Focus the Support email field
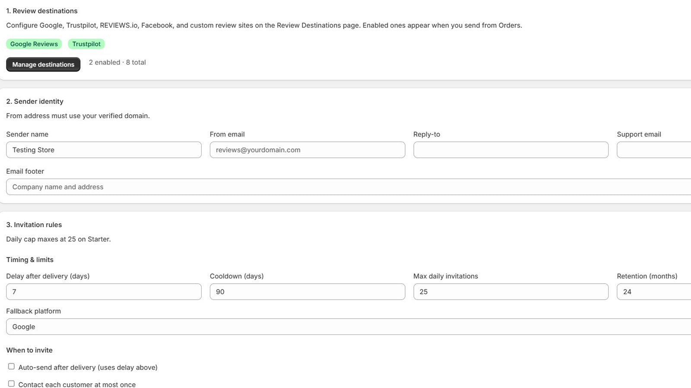 [x=654, y=150]
